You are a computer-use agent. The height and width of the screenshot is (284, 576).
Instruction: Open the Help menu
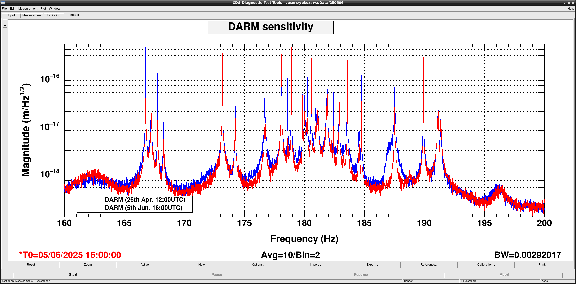[x=571, y=9]
